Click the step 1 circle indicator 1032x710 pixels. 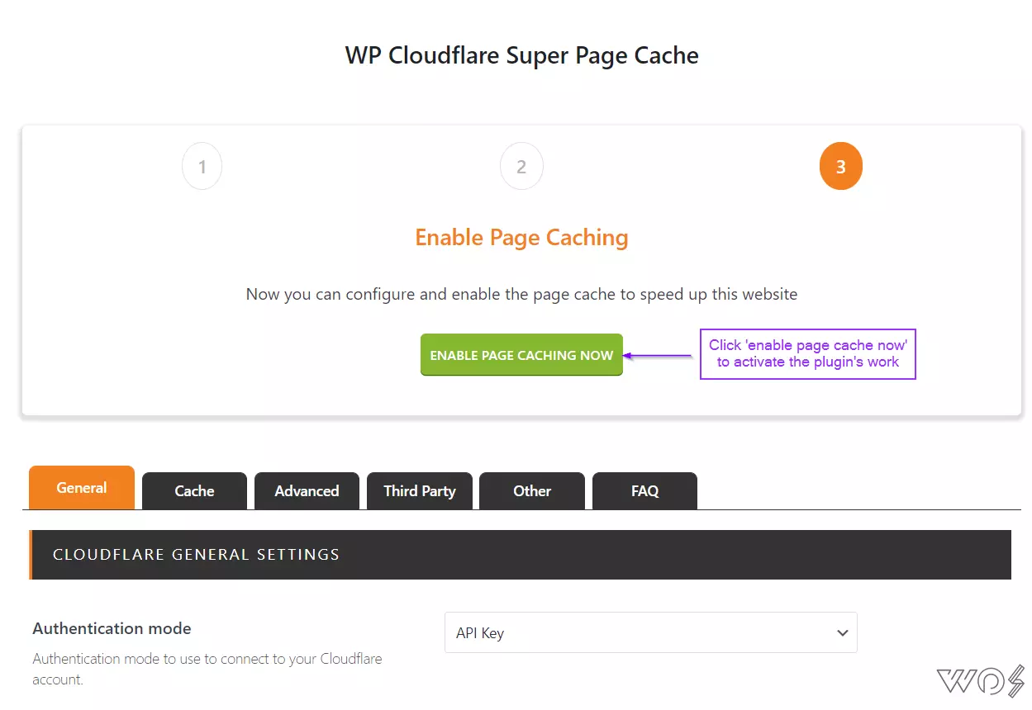[x=202, y=167]
